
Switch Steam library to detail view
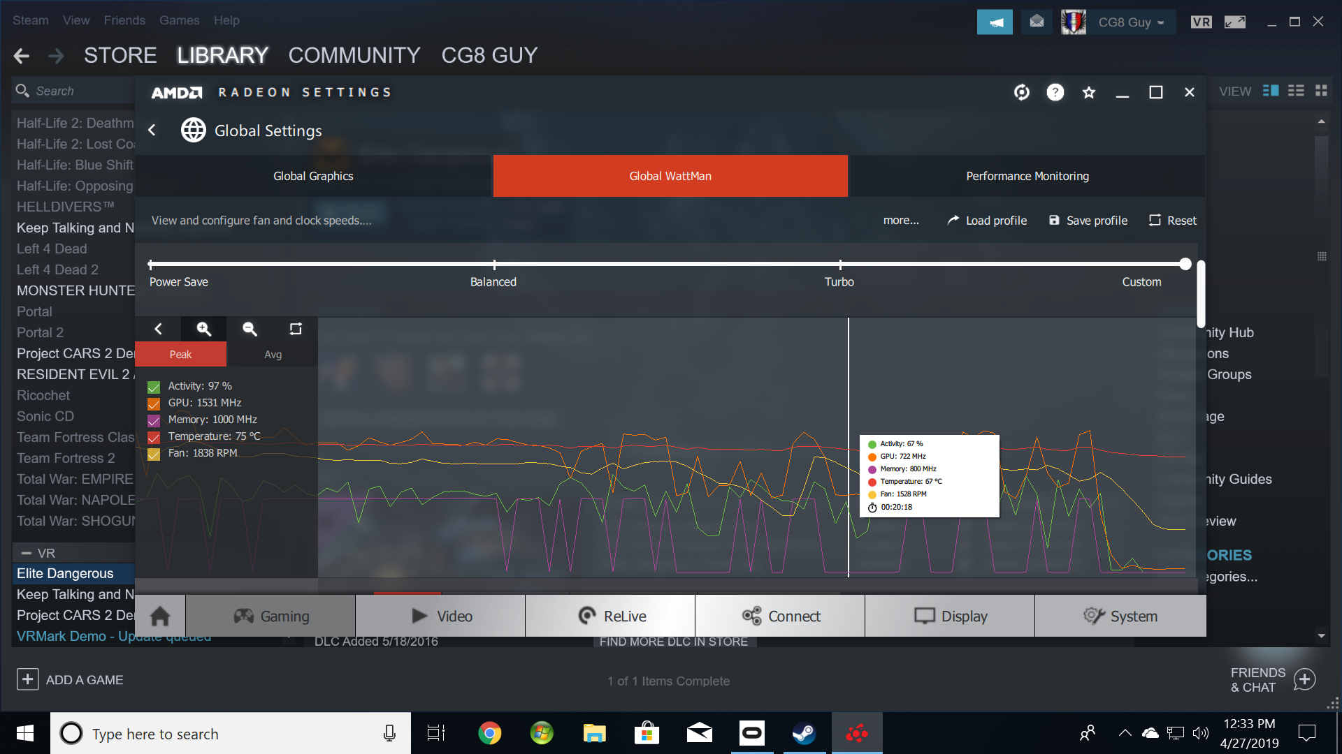coord(1271,91)
